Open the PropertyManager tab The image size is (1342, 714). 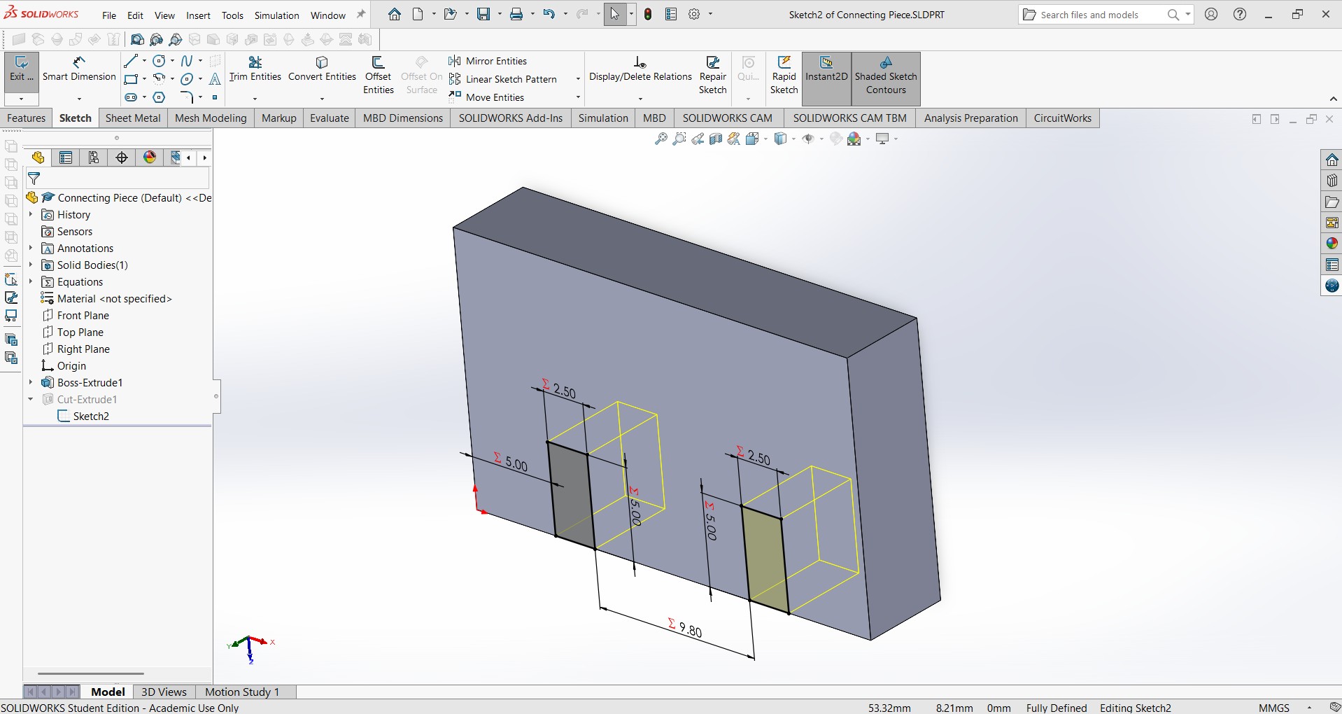click(x=66, y=157)
